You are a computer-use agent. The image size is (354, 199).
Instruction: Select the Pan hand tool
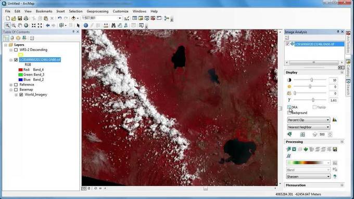pyautogui.click(x=20, y=25)
